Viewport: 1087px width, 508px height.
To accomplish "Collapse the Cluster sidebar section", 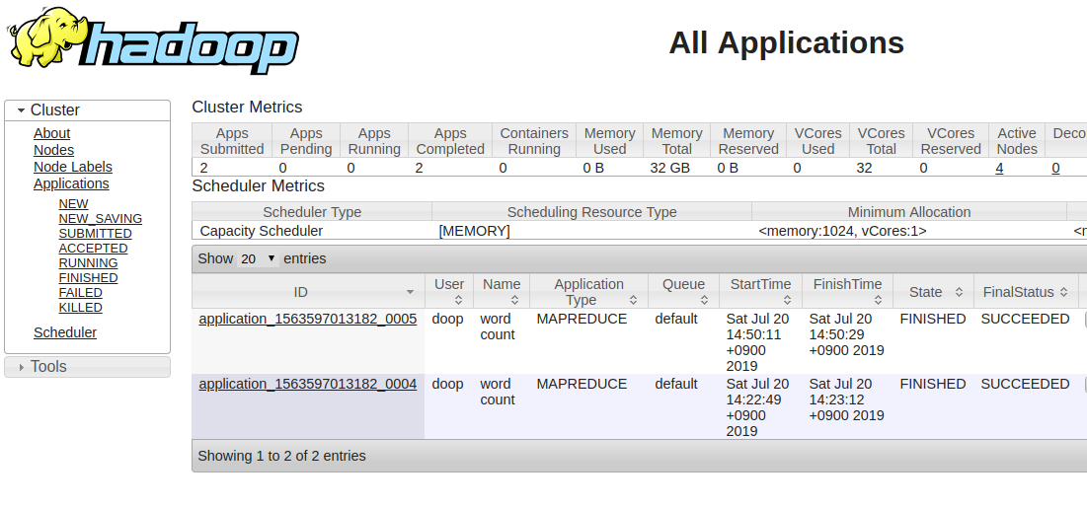I will click(x=87, y=110).
